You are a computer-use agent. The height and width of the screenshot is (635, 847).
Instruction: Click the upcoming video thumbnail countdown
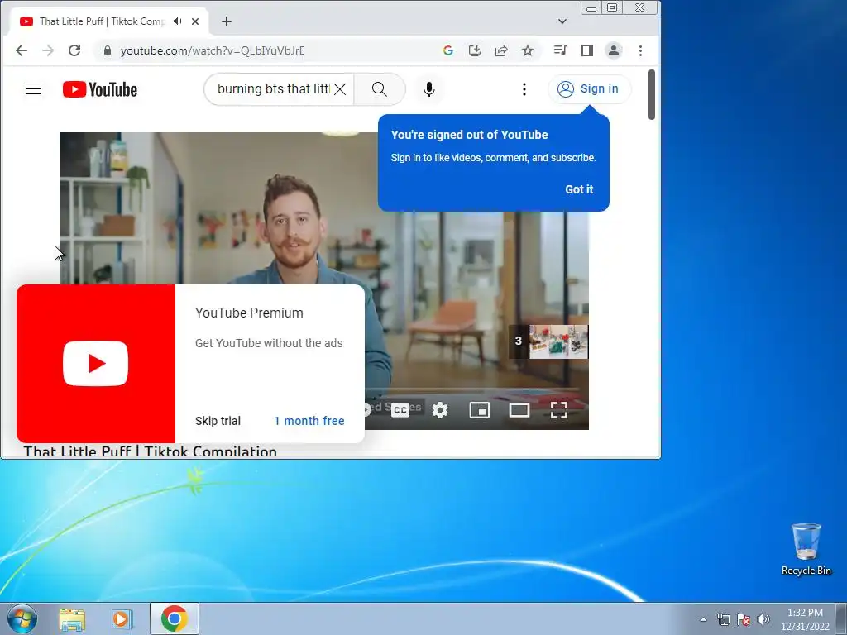(548, 341)
